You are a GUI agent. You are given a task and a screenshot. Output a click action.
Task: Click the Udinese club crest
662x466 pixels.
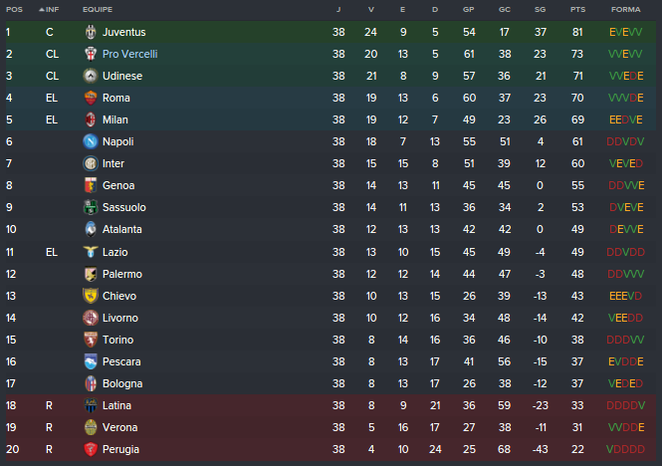point(90,76)
